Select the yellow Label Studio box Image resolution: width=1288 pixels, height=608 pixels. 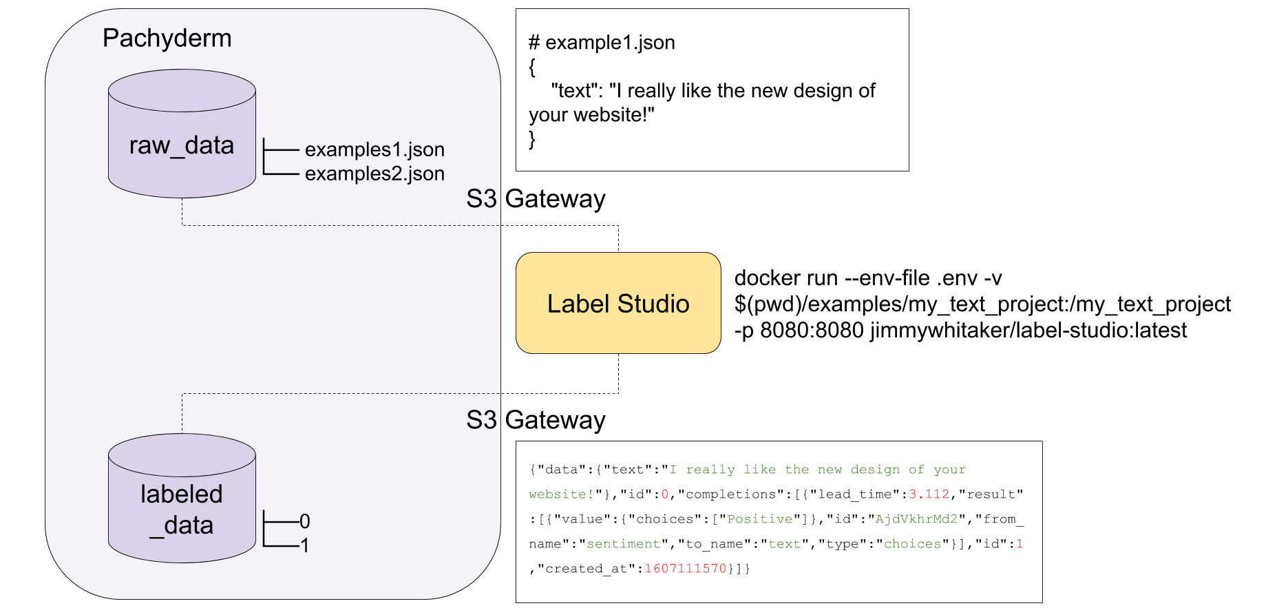click(618, 303)
